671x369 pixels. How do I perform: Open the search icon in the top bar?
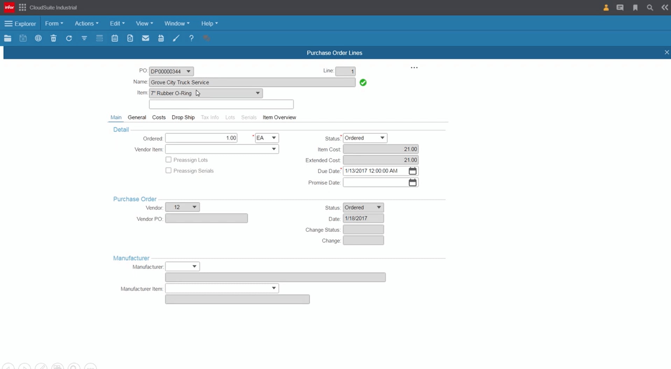coord(650,7)
